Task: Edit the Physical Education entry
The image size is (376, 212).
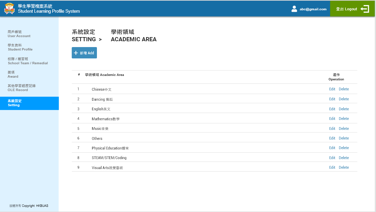Action: pyautogui.click(x=332, y=148)
